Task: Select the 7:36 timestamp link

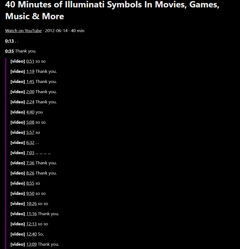Action: pyautogui.click(x=30, y=163)
